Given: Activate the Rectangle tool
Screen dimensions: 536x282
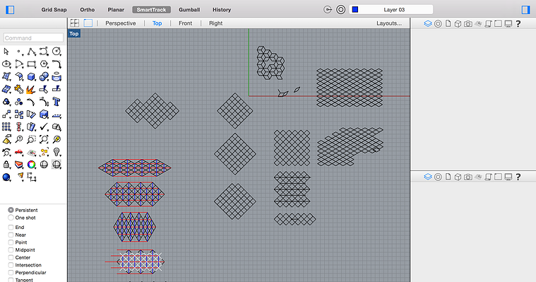Looking at the screenshot, I should point(32,64).
